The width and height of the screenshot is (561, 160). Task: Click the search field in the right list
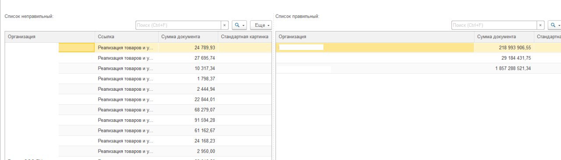coord(494,25)
